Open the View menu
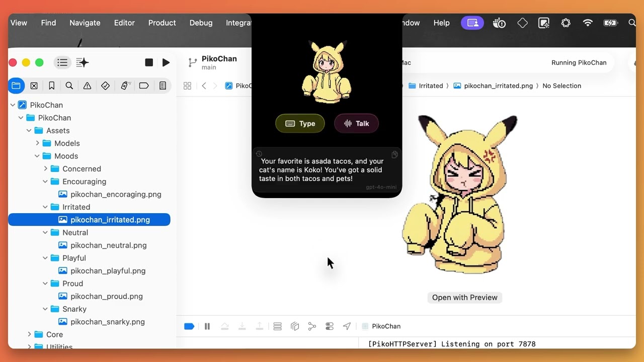Image resolution: width=644 pixels, height=362 pixels. point(19,23)
